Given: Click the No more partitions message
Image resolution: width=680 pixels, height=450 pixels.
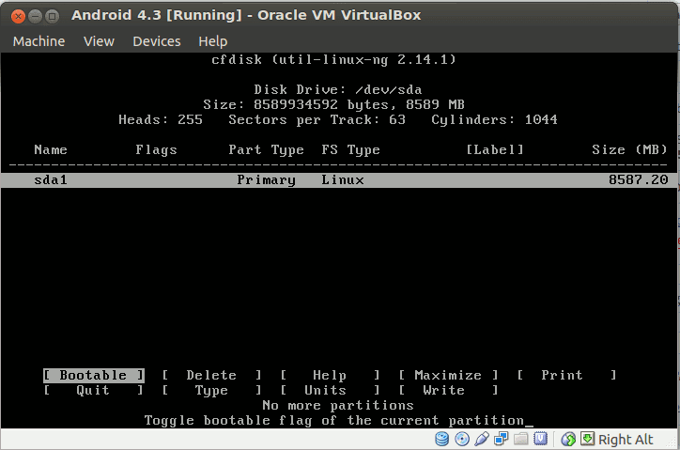Looking at the screenshot, I should (x=338, y=405).
